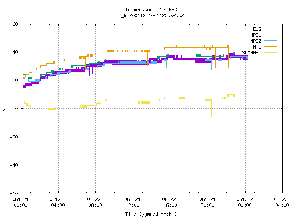Click the green NPD1 legend line sample
The image size is (291, 218).
coord(271,35)
